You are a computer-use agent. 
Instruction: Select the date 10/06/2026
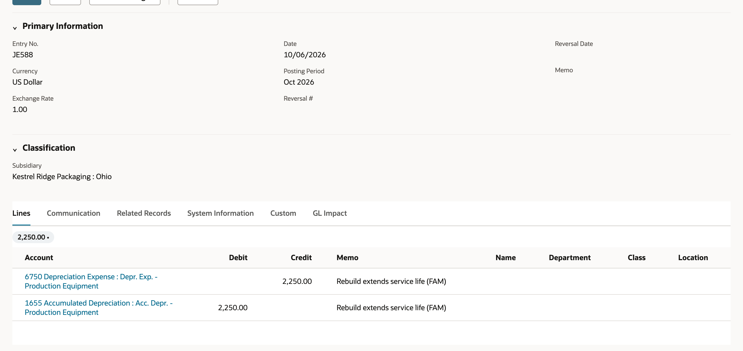coord(305,54)
